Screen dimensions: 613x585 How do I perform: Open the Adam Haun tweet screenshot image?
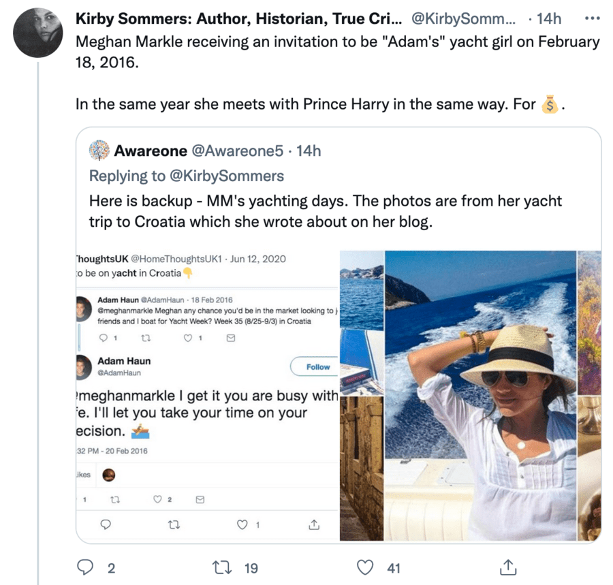(x=208, y=395)
